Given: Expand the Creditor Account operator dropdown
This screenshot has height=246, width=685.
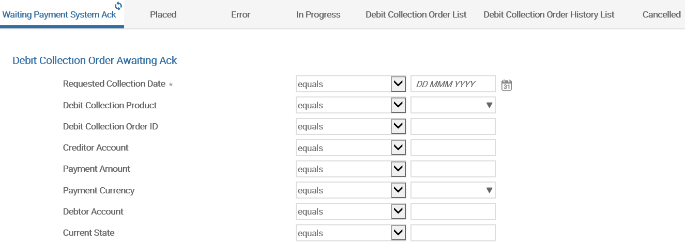Looking at the screenshot, I should click(398, 148).
